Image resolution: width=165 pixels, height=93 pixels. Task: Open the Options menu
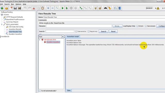point(18,4)
